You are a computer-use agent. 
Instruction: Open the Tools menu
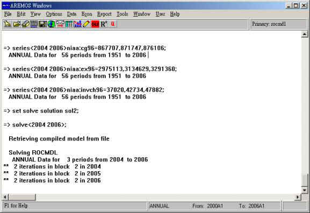(x=122, y=14)
